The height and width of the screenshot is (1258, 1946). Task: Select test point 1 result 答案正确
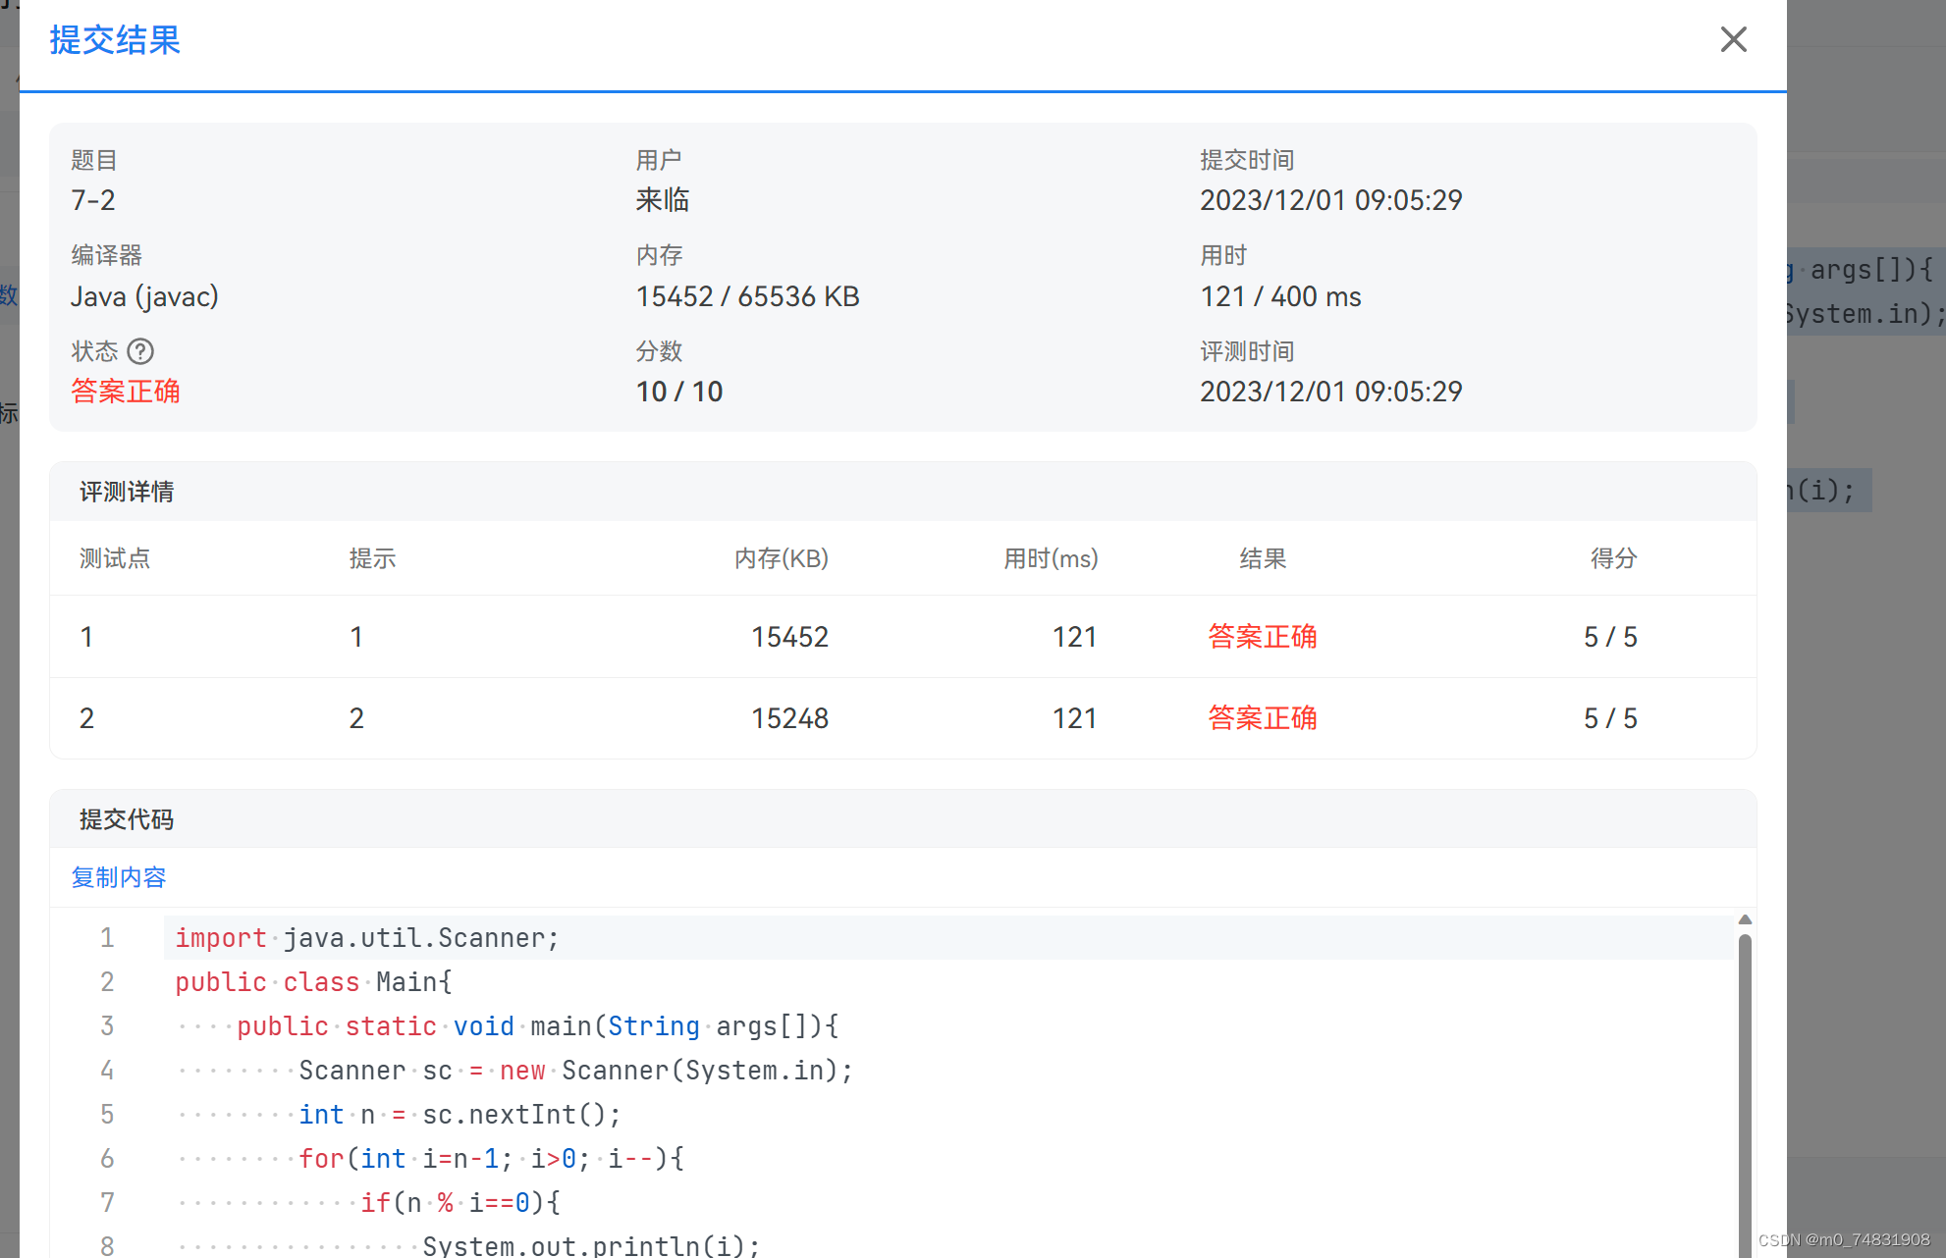pos(1262,637)
